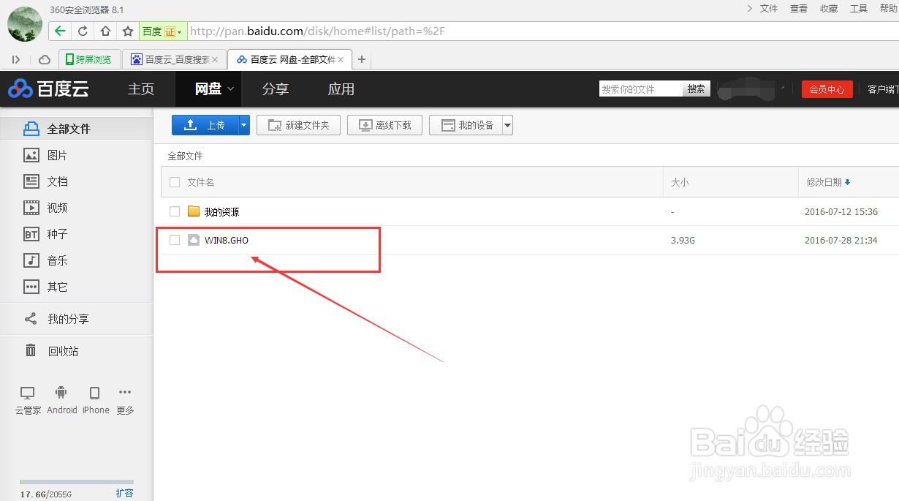Open the browser 查看 menu
This screenshot has height=501, width=899.
point(799,9)
